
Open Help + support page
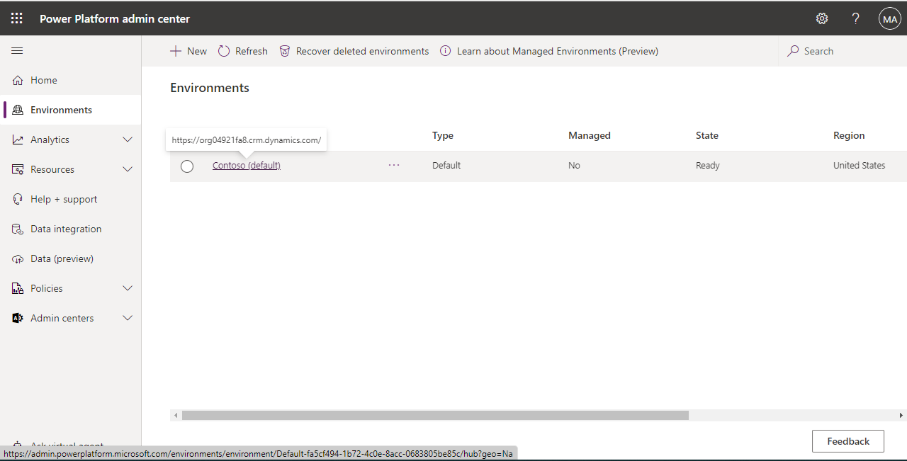[x=70, y=199]
